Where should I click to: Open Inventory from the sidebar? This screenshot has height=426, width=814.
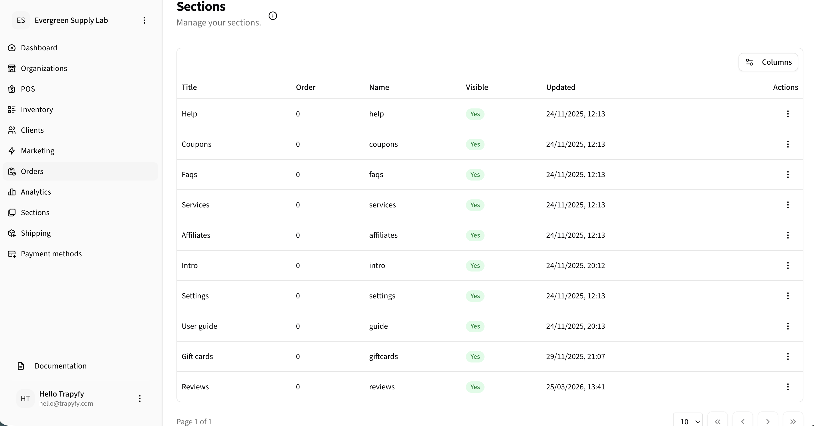pyautogui.click(x=80, y=109)
